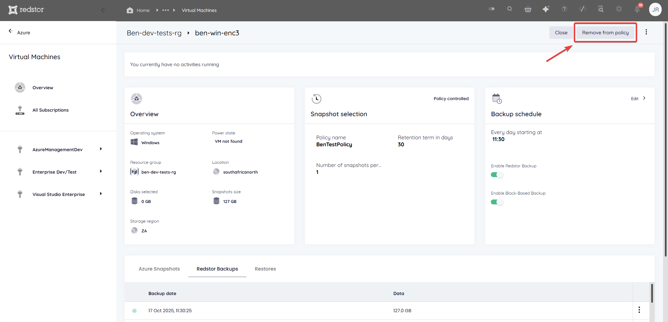
Task: Click the Backup schedule calendar icon
Action: (497, 99)
